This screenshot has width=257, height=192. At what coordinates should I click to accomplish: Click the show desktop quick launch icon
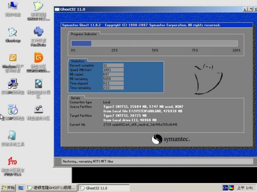[x=21, y=188]
